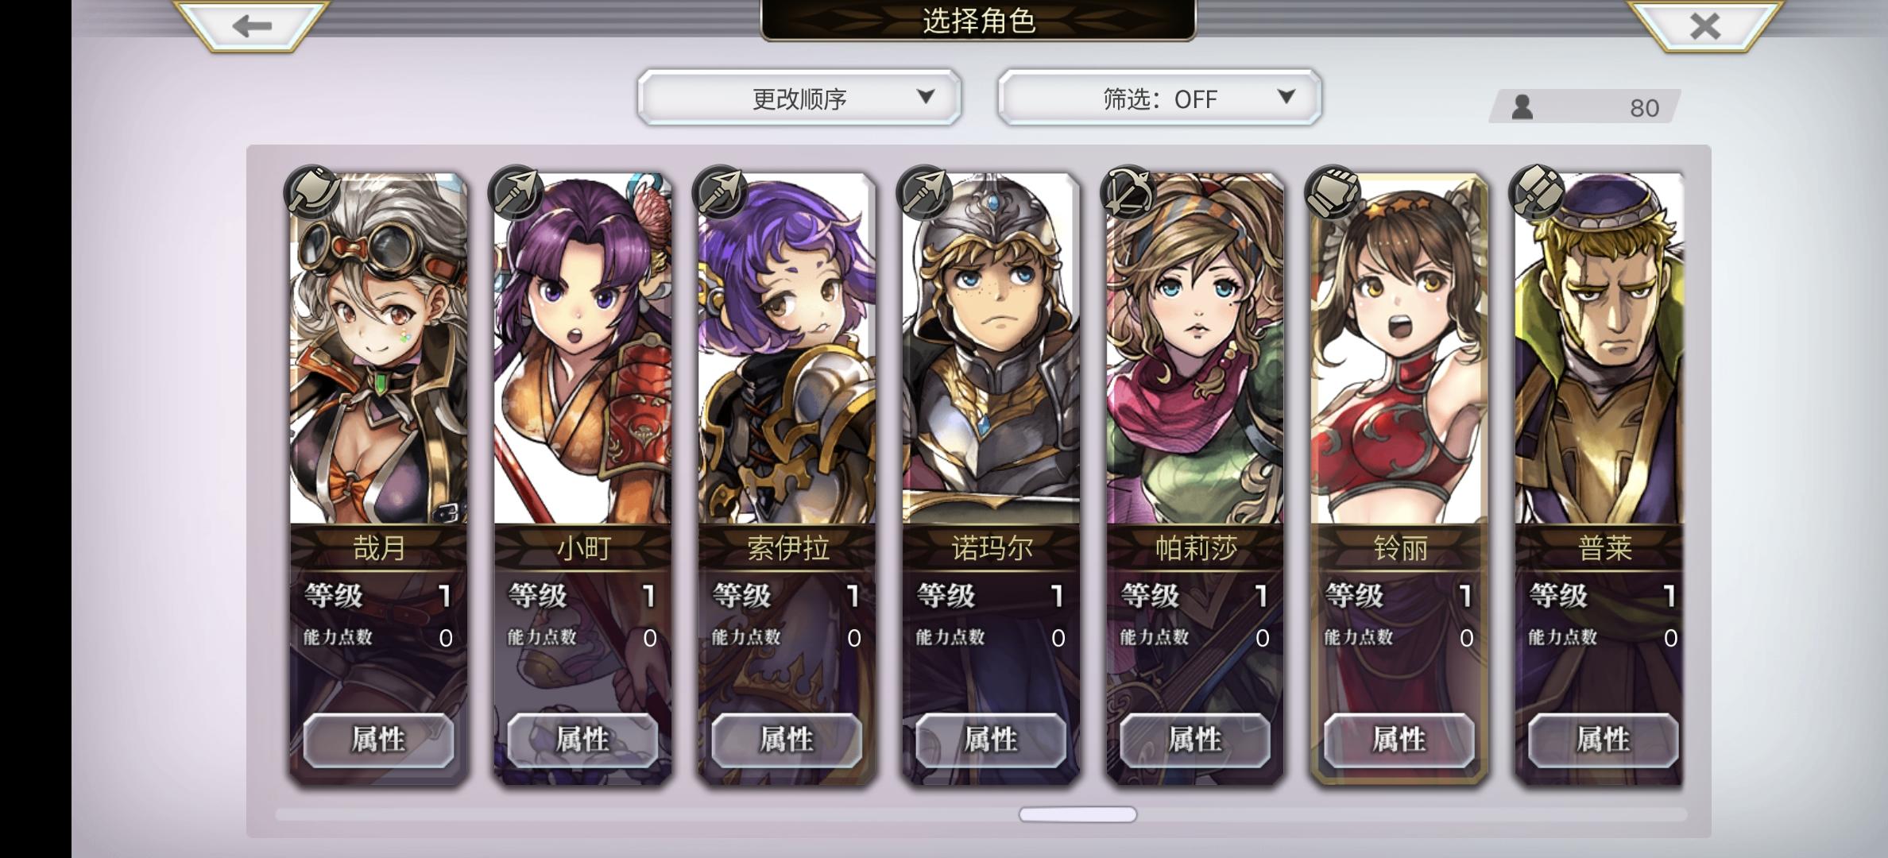This screenshot has width=1888, height=858.
Task: Click the arrow on the 筛选 dropdown
Action: 1286,97
